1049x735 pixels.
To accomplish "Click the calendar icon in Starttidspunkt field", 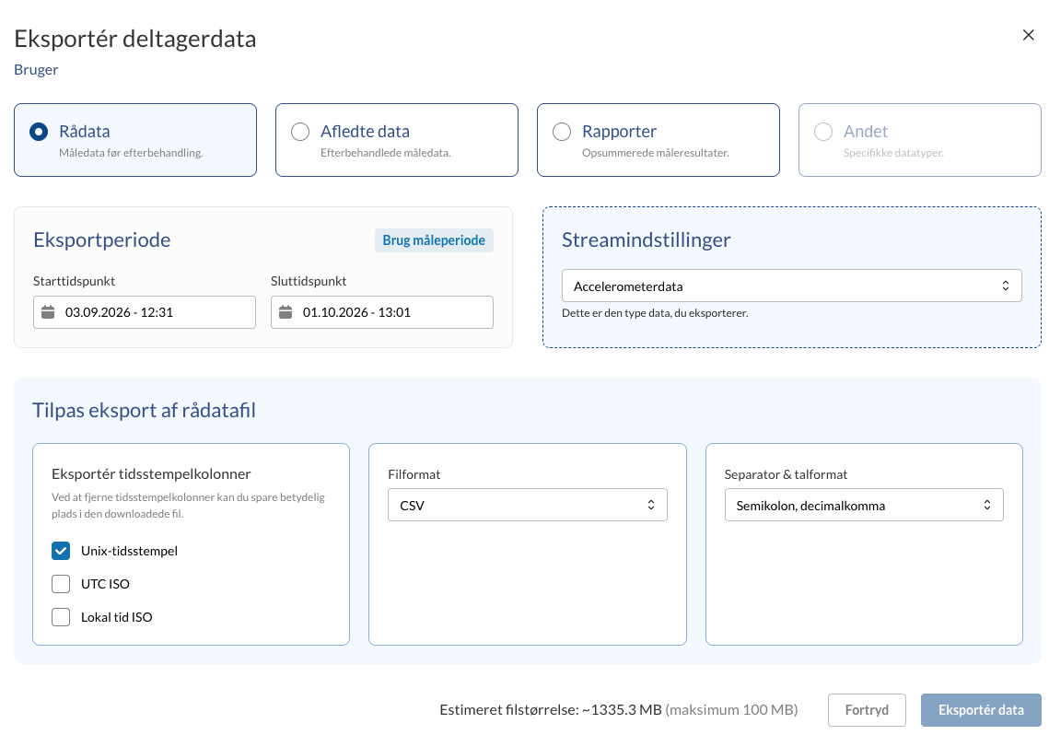I will pyautogui.click(x=48, y=312).
